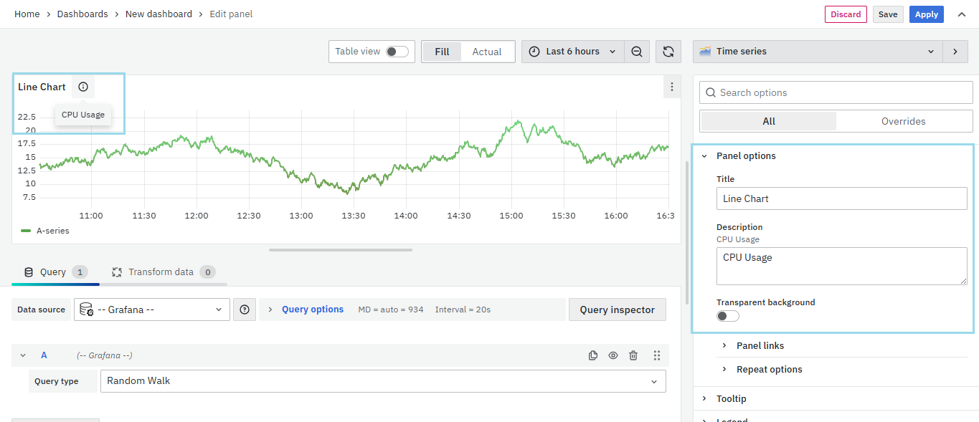Enable the Table view toggle
This screenshot has width=979, height=422.
397,52
